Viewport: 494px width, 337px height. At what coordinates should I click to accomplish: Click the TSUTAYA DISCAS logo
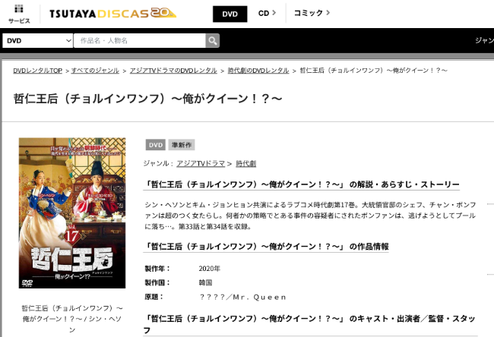coord(112,14)
